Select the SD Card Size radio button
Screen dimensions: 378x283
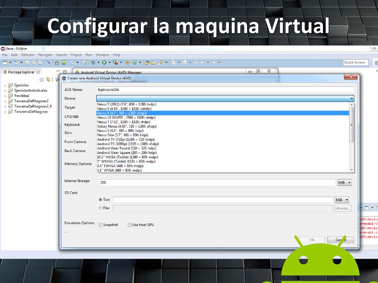pos(100,199)
